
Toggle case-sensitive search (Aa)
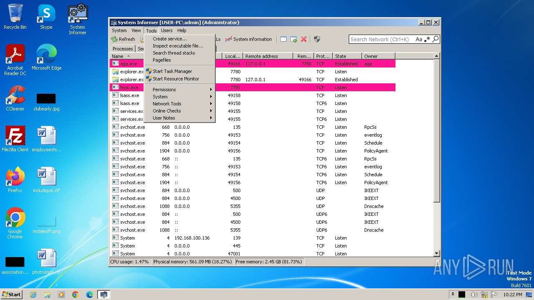(419, 39)
